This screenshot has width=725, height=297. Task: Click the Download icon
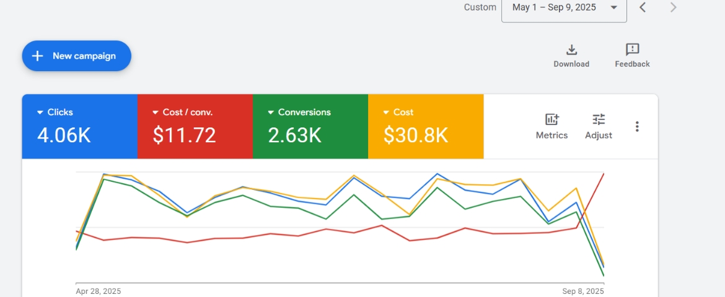[x=571, y=50]
